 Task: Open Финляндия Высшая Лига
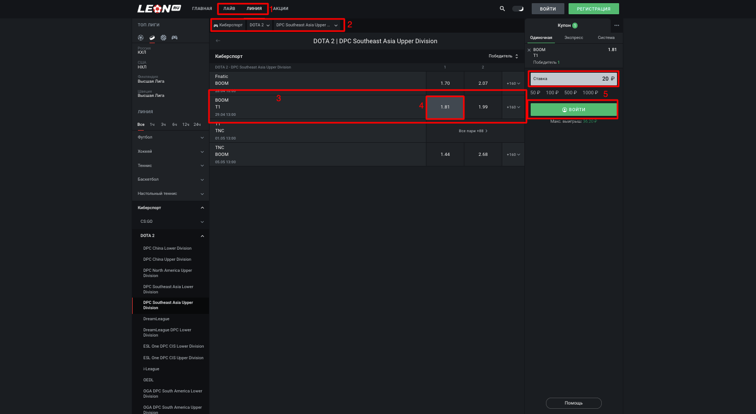click(x=171, y=80)
